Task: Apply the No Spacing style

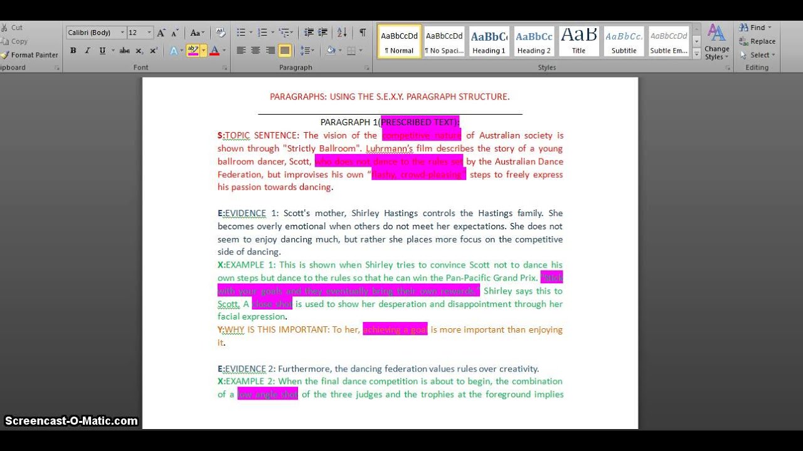Action: pyautogui.click(x=444, y=42)
